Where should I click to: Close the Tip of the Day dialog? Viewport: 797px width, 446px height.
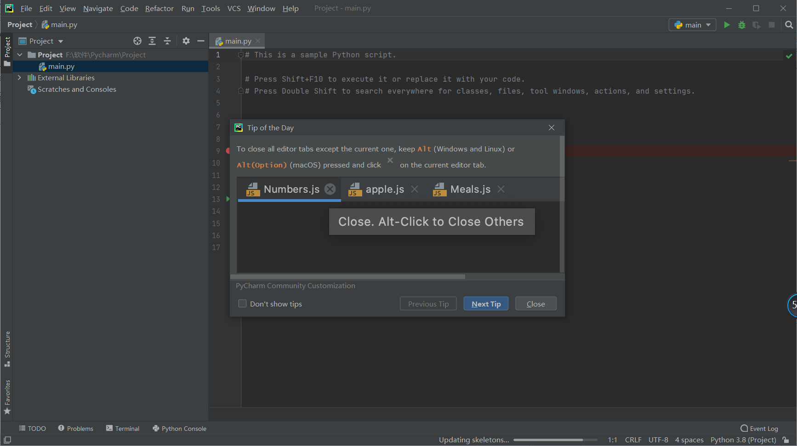tap(535, 304)
